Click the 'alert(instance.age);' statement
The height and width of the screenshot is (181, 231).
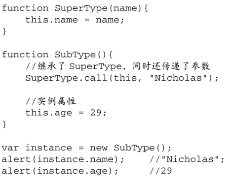click(x=60, y=171)
